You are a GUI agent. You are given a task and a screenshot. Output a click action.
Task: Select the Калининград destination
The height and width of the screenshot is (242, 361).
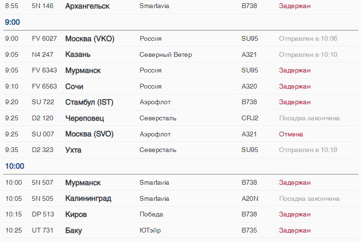[x=88, y=198]
